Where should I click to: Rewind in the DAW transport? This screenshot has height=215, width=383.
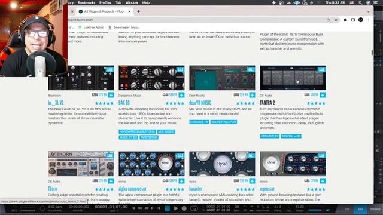(x=139, y=208)
